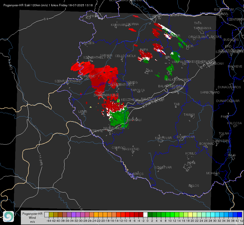This screenshot has height=225, width=244.
Task: Select the TATABÁNYA map label
Action: point(202,28)
